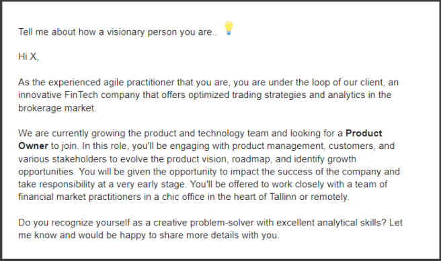441x261 pixels.
Task: Click the word 'FinTech' in first paragraph
Action: click(81, 95)
